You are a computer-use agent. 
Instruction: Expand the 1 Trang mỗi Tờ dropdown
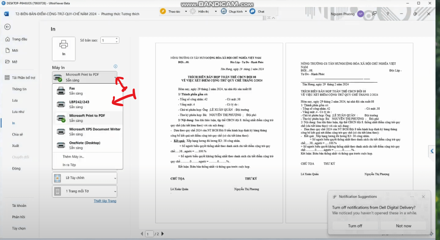(84, 191)
